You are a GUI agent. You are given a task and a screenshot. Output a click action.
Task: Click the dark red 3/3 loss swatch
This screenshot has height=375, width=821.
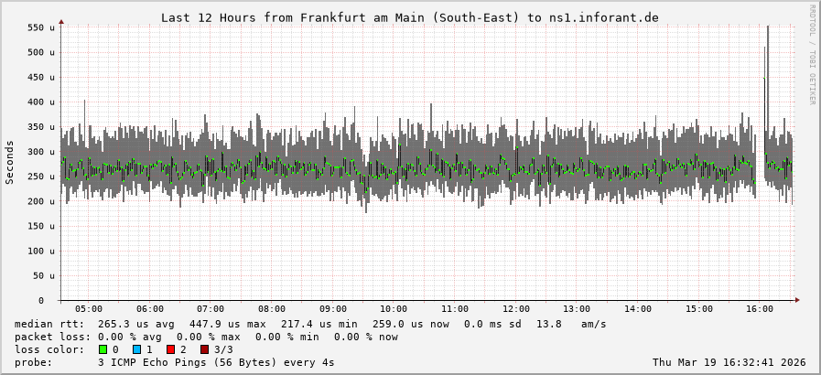pos(204,349)
